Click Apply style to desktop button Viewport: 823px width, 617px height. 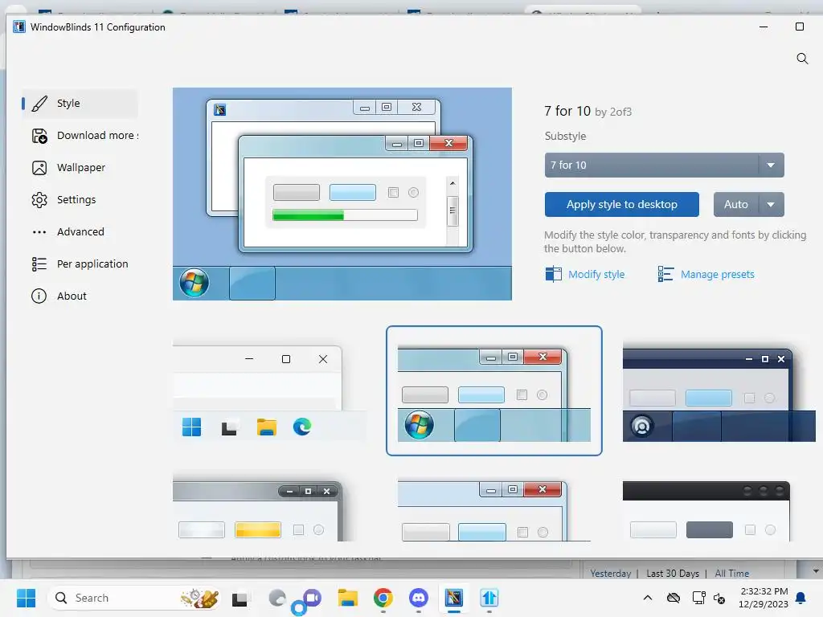click(x=621, y=205)
